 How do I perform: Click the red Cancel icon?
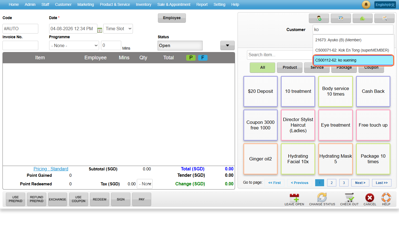click(370, 198)
